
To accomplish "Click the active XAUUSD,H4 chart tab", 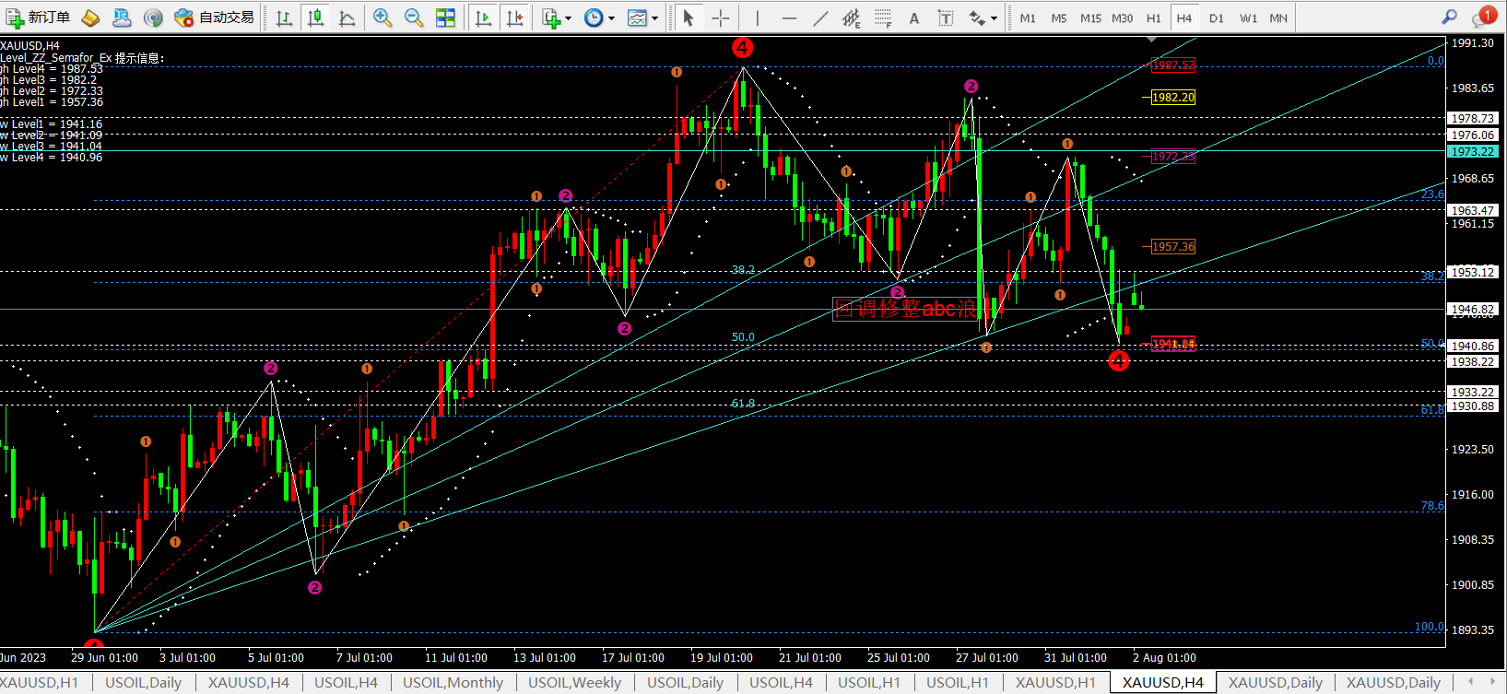I will pyautogui.click(x=1163, y=683).
